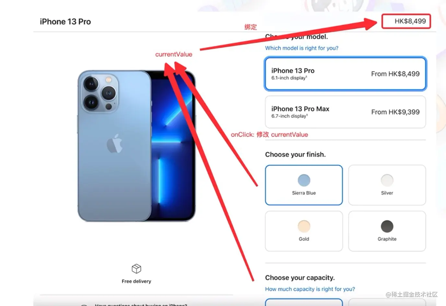Click the Apple logo on the phone
The width and height of the screenshot is (446, 306).
tap(115, 143)
